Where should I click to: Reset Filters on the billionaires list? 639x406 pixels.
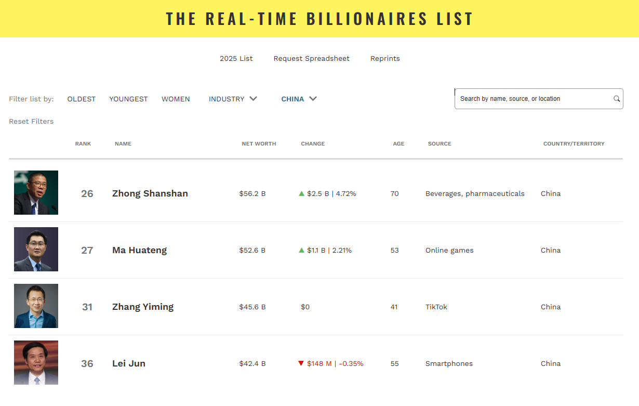pos(31,121)
